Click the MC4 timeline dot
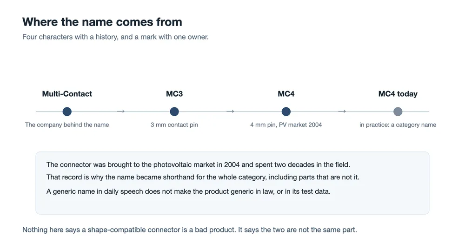 point(286,112)
